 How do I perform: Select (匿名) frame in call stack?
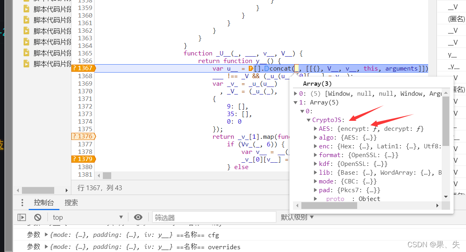pyautogui.click(x=456, y=19)
